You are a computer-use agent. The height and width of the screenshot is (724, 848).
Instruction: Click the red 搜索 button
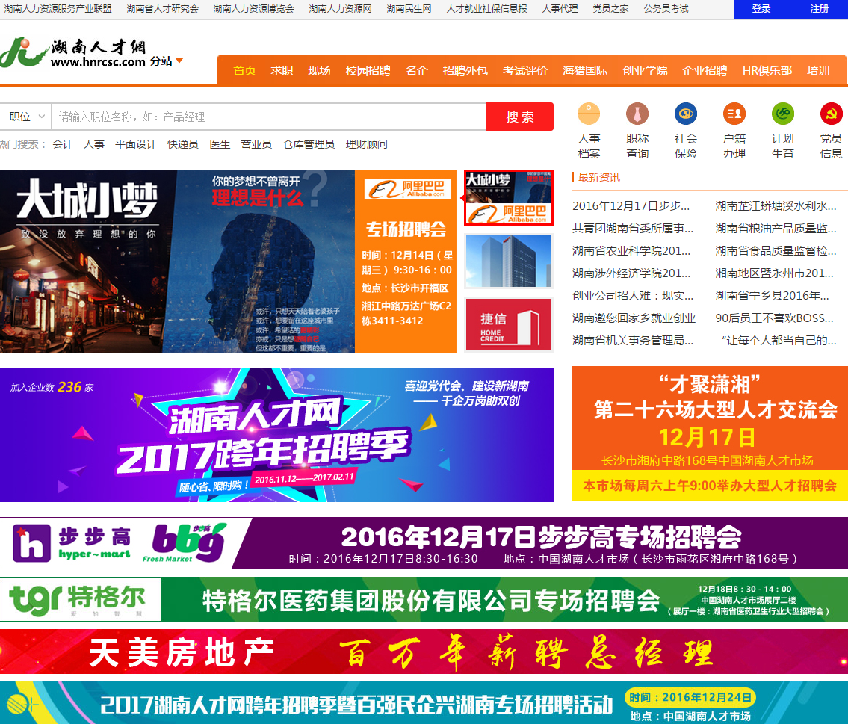[x=520, y=117]
